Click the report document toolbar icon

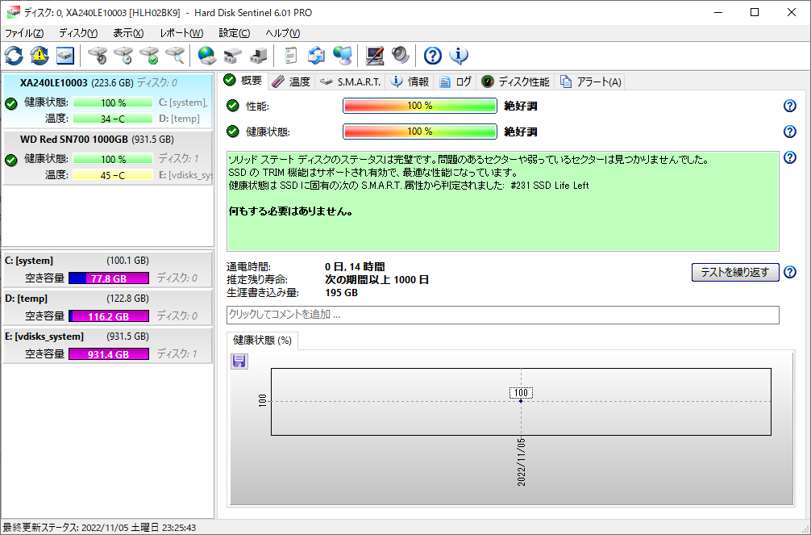[x=290, y=56]
